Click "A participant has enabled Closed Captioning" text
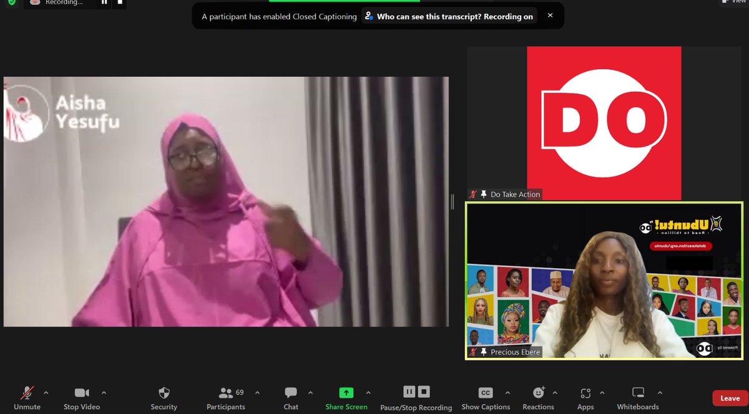Image resolution: width=749 pixels, height=414 pixels. (x=279, y=17)
